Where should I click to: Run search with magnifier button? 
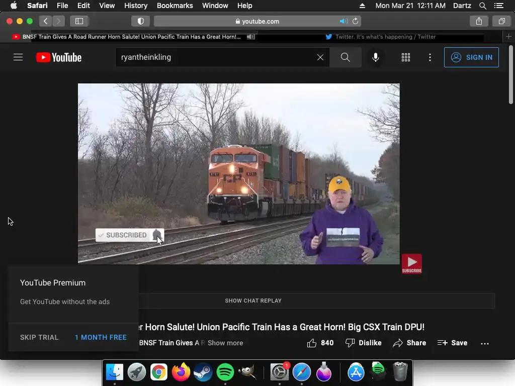(345, 57)
